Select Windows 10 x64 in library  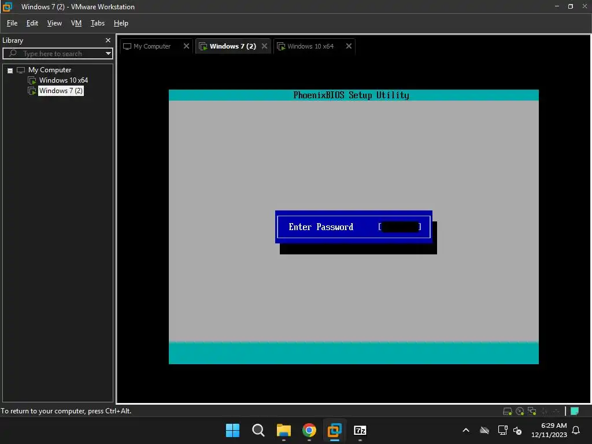tap(64, 80)
